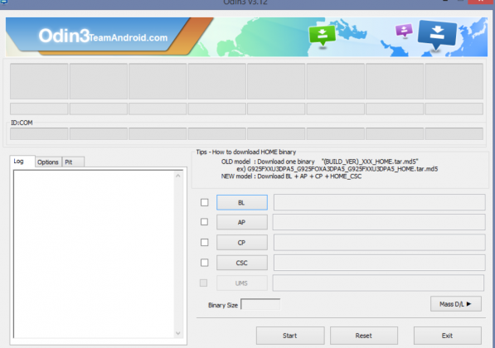Click the Reset button
The width and height of the screenshot is (495, 348).
pos(364,336)
